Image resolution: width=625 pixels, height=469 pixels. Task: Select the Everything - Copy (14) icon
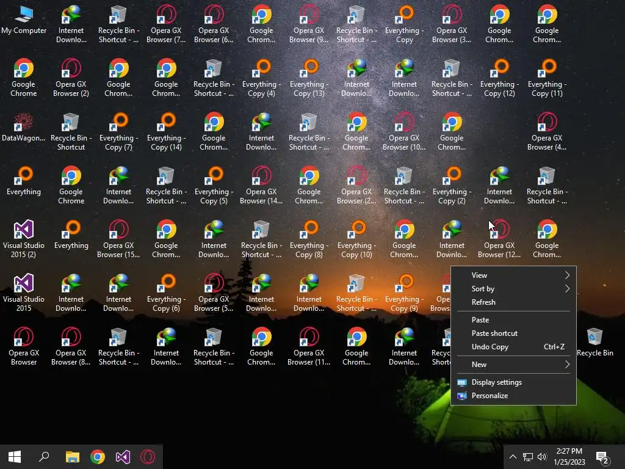pos(166,132)
